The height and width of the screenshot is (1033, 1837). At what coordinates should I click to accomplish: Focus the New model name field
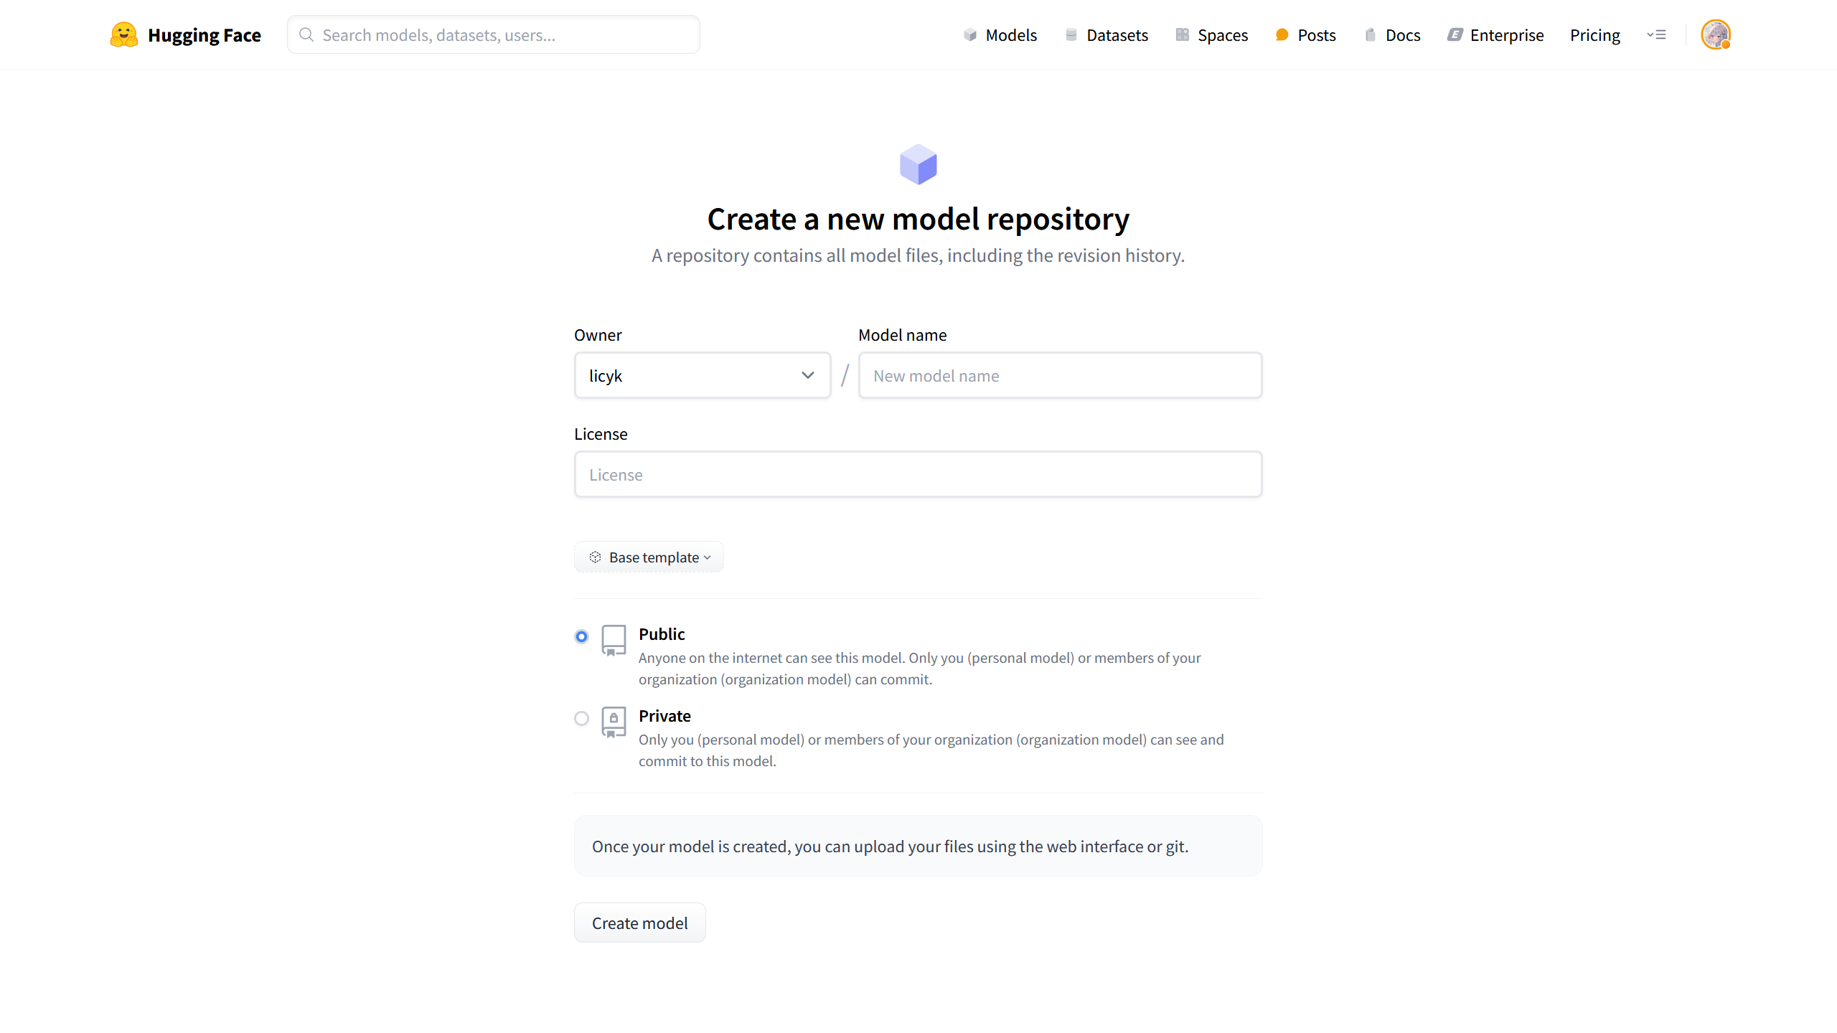pyautogui.click(x=1059, y=375)
